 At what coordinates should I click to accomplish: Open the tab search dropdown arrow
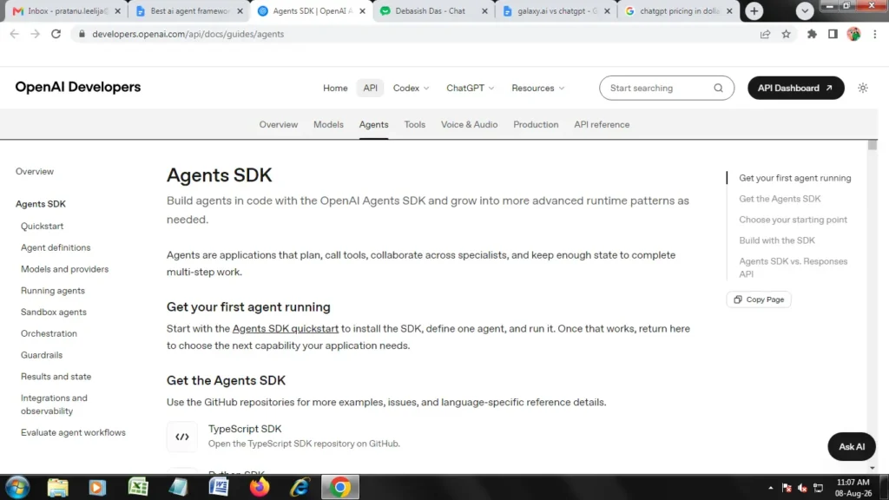[805, 10]
